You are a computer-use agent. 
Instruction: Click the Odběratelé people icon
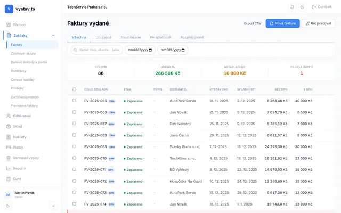[x=9, y=116]
